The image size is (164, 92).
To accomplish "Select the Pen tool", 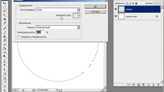I will pos(4,61).
